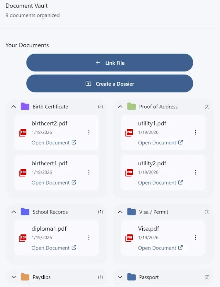
Task: Click the plus icon in Link File
Action: 98,63
